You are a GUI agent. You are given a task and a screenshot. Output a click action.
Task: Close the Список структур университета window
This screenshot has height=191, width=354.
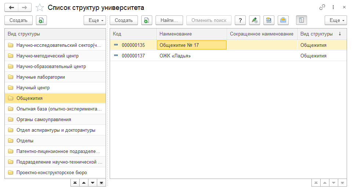coord(344,7)
